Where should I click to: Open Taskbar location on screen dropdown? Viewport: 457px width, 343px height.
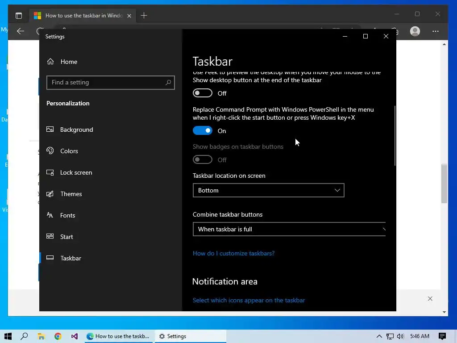tap(268, 190)
